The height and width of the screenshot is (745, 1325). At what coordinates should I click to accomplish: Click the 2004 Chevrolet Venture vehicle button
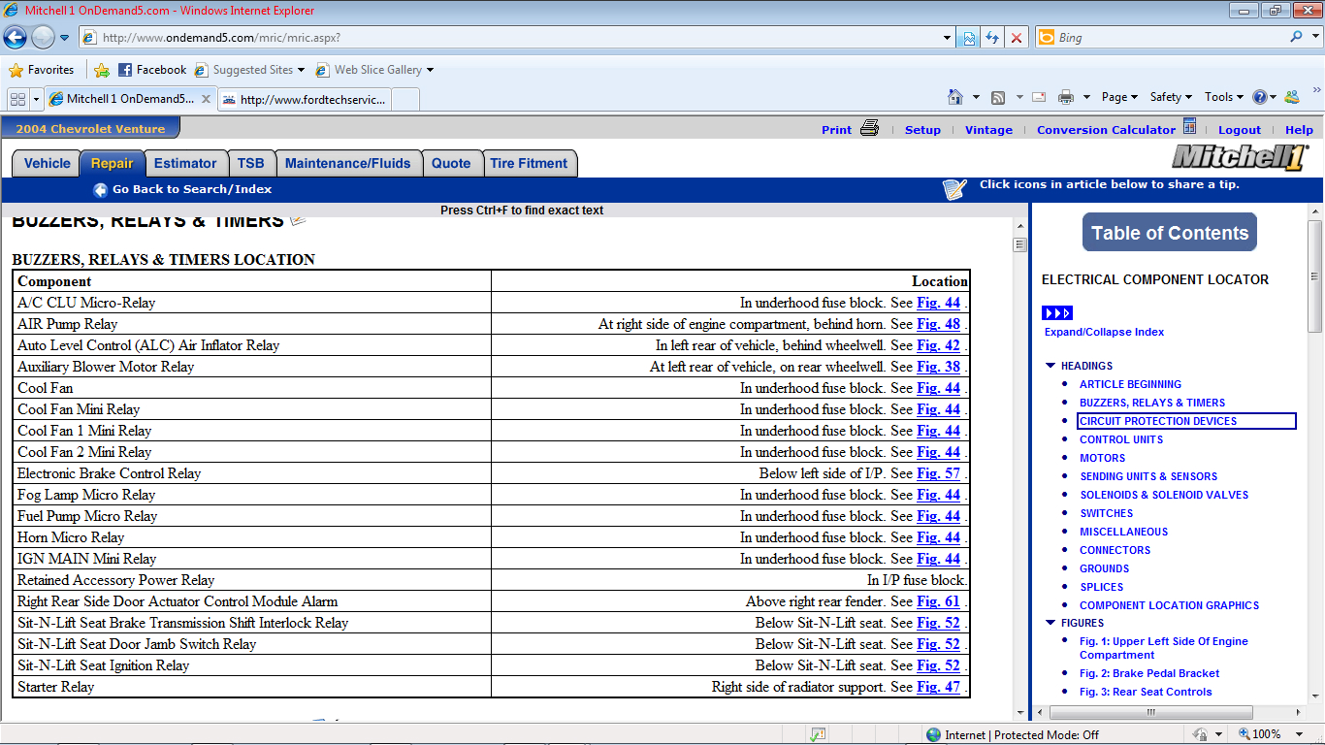coord(90,128)
